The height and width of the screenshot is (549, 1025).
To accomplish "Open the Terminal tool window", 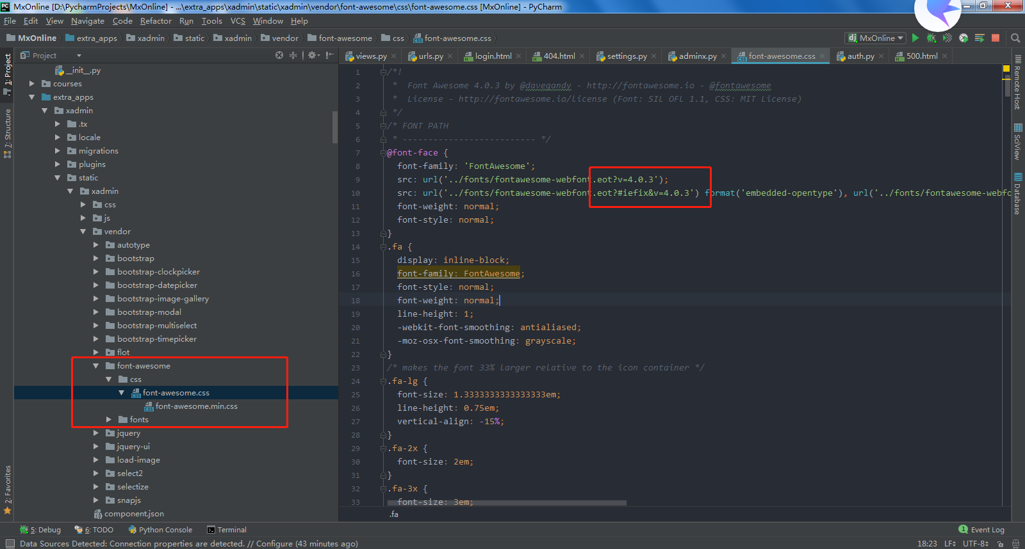I will [227, 530].
